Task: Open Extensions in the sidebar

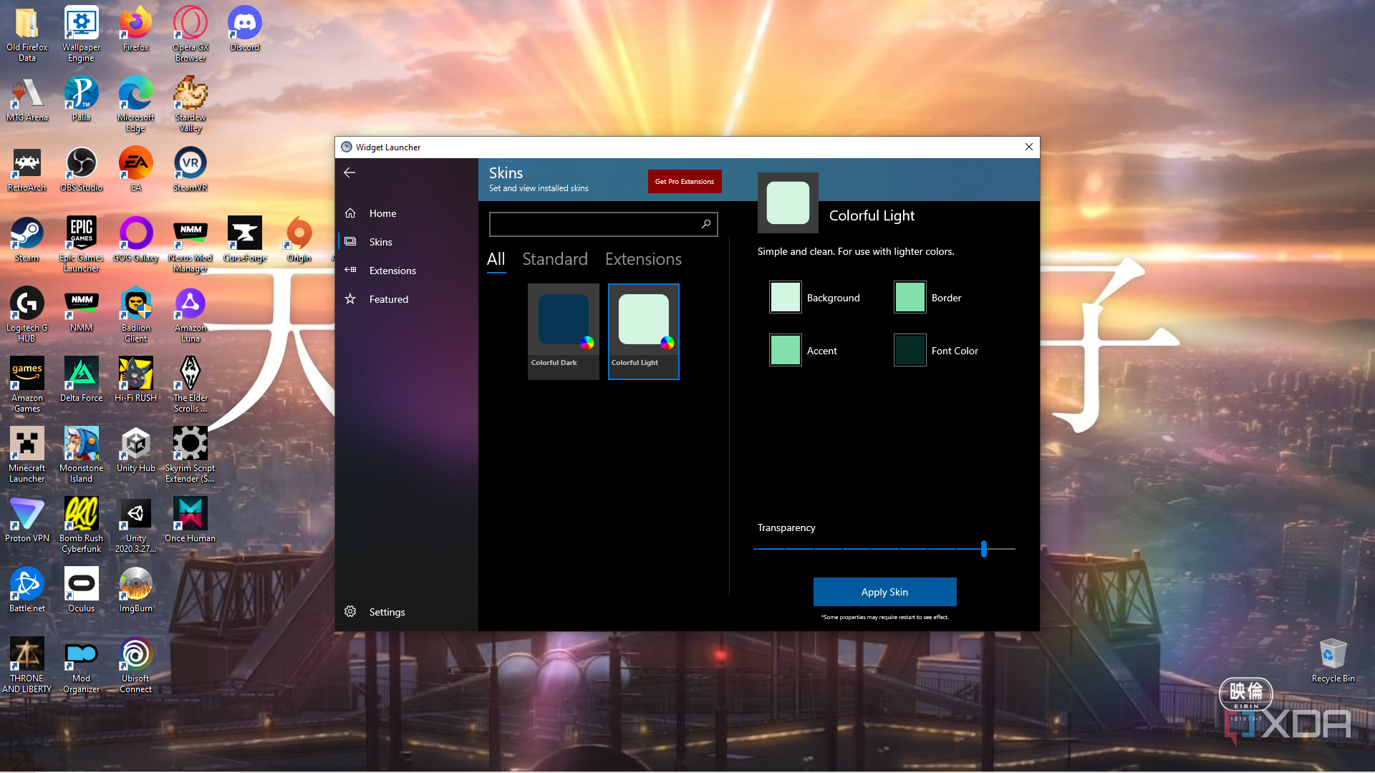Action: (x=392, y=271)
